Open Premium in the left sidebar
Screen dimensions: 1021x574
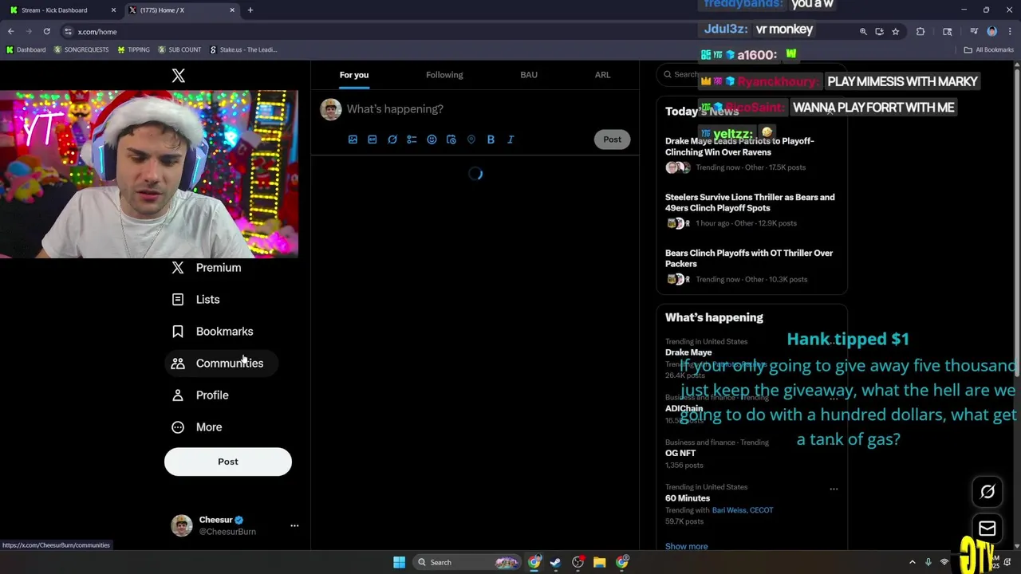tap(207, 268)
